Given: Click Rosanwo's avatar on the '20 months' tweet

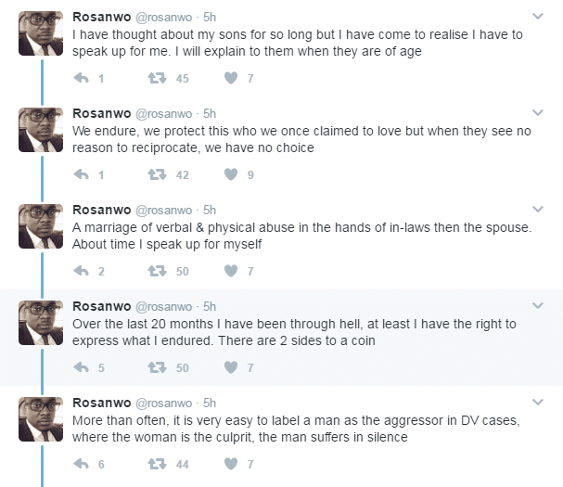Looking at the screenshot, I should pyautogui.click(x=41, y=322).
